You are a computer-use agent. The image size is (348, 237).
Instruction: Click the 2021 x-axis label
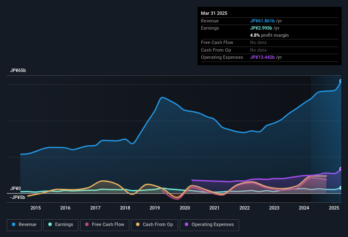point(214,208)
